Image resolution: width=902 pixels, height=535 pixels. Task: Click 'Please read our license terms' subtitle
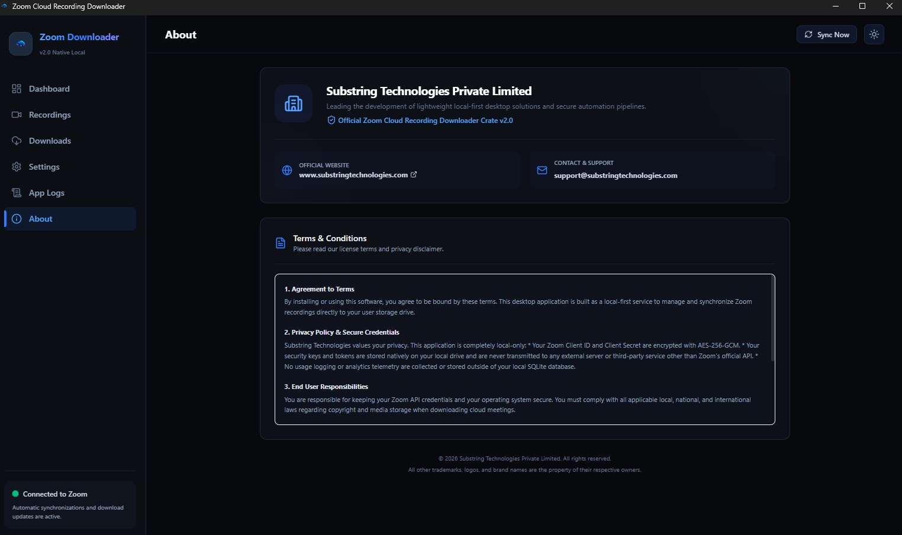pyautogui.click(x=368, y=249)
